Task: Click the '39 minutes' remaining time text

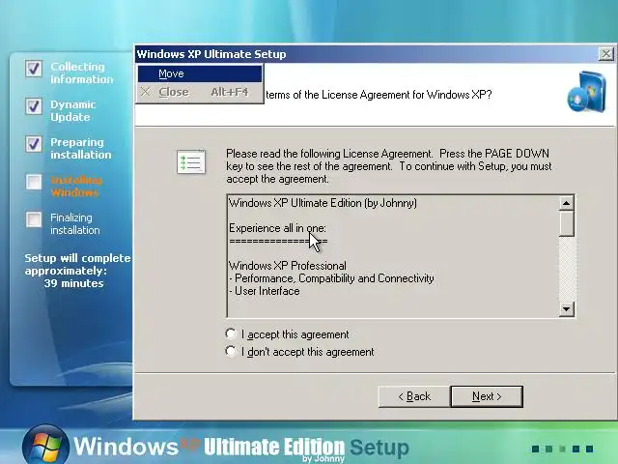Action: [73, 283]
